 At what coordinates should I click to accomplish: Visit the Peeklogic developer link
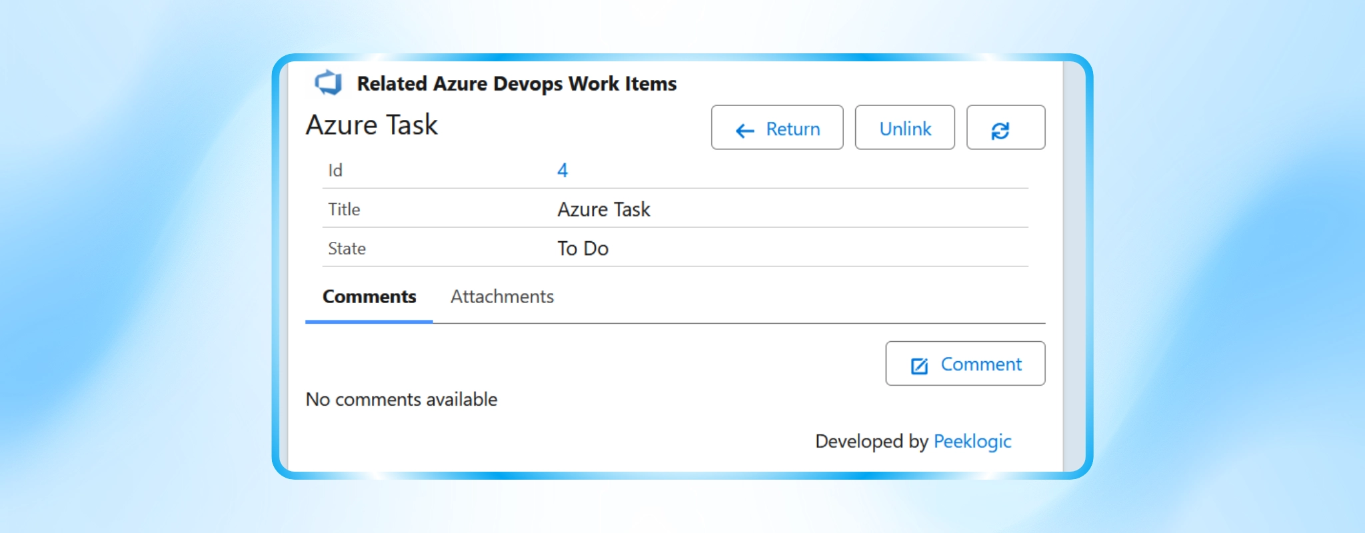(x=972, y=441)
